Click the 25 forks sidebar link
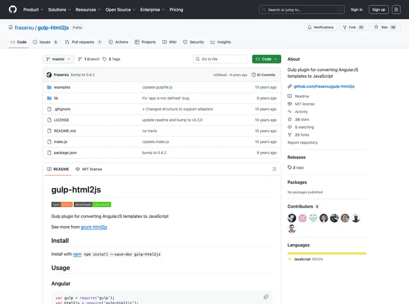Viewport: 409px width, 304px height. (x=298, y=135)
